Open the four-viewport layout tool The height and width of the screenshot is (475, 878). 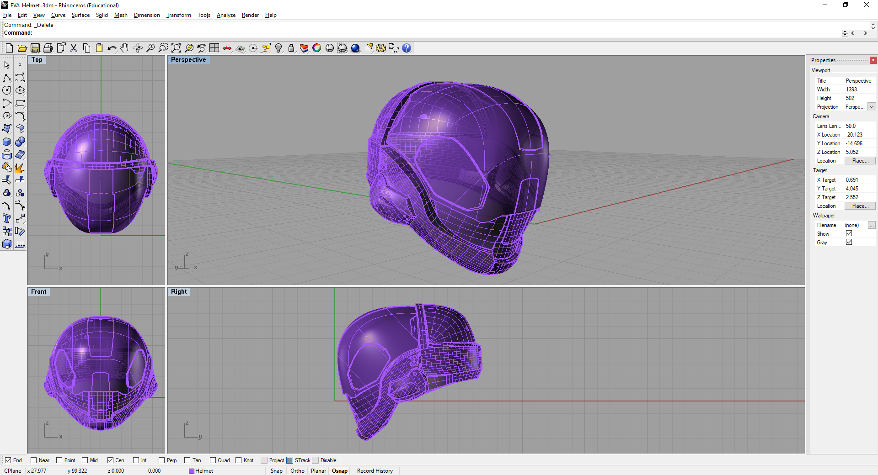(214, 48)
